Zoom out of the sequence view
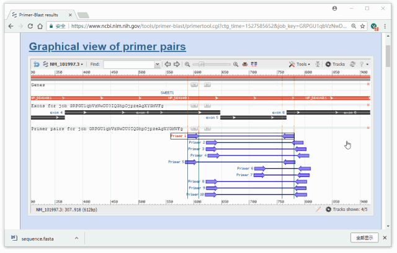 187,64
